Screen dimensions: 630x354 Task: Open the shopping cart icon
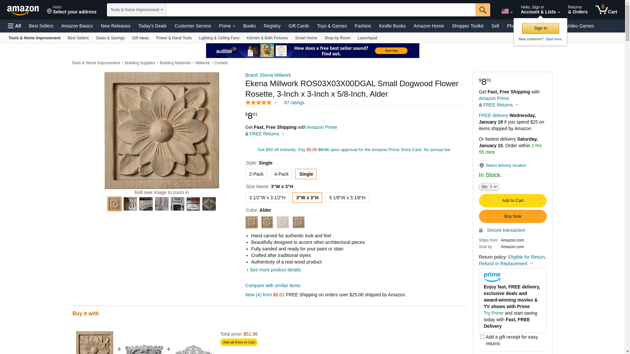click(606, 10)
